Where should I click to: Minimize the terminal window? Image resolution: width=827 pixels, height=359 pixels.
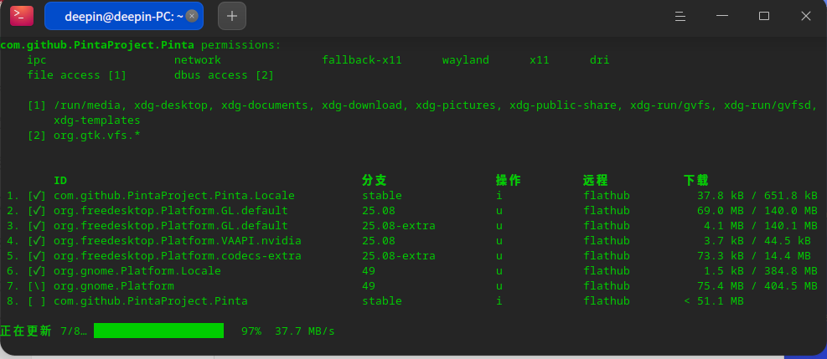click(x=722, y=16)
